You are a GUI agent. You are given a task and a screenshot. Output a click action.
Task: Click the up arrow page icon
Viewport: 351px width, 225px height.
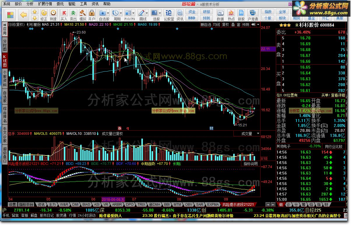point(34,12)
